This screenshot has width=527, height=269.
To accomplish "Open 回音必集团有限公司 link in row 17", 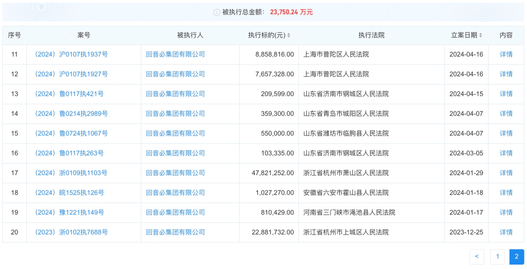I will (x=176, y=173).
